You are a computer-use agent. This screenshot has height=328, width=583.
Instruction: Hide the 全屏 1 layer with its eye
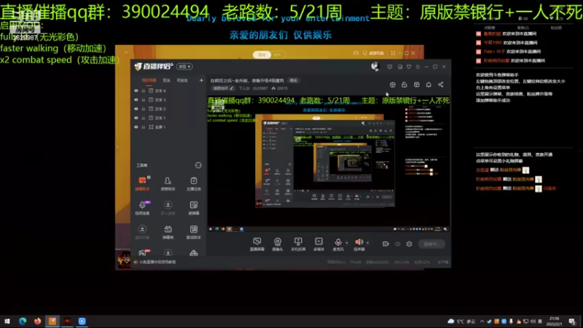tap(136, 127)
